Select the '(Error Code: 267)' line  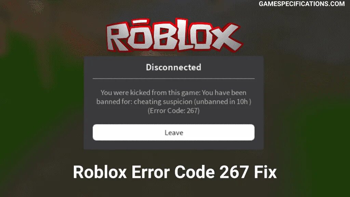173,110
